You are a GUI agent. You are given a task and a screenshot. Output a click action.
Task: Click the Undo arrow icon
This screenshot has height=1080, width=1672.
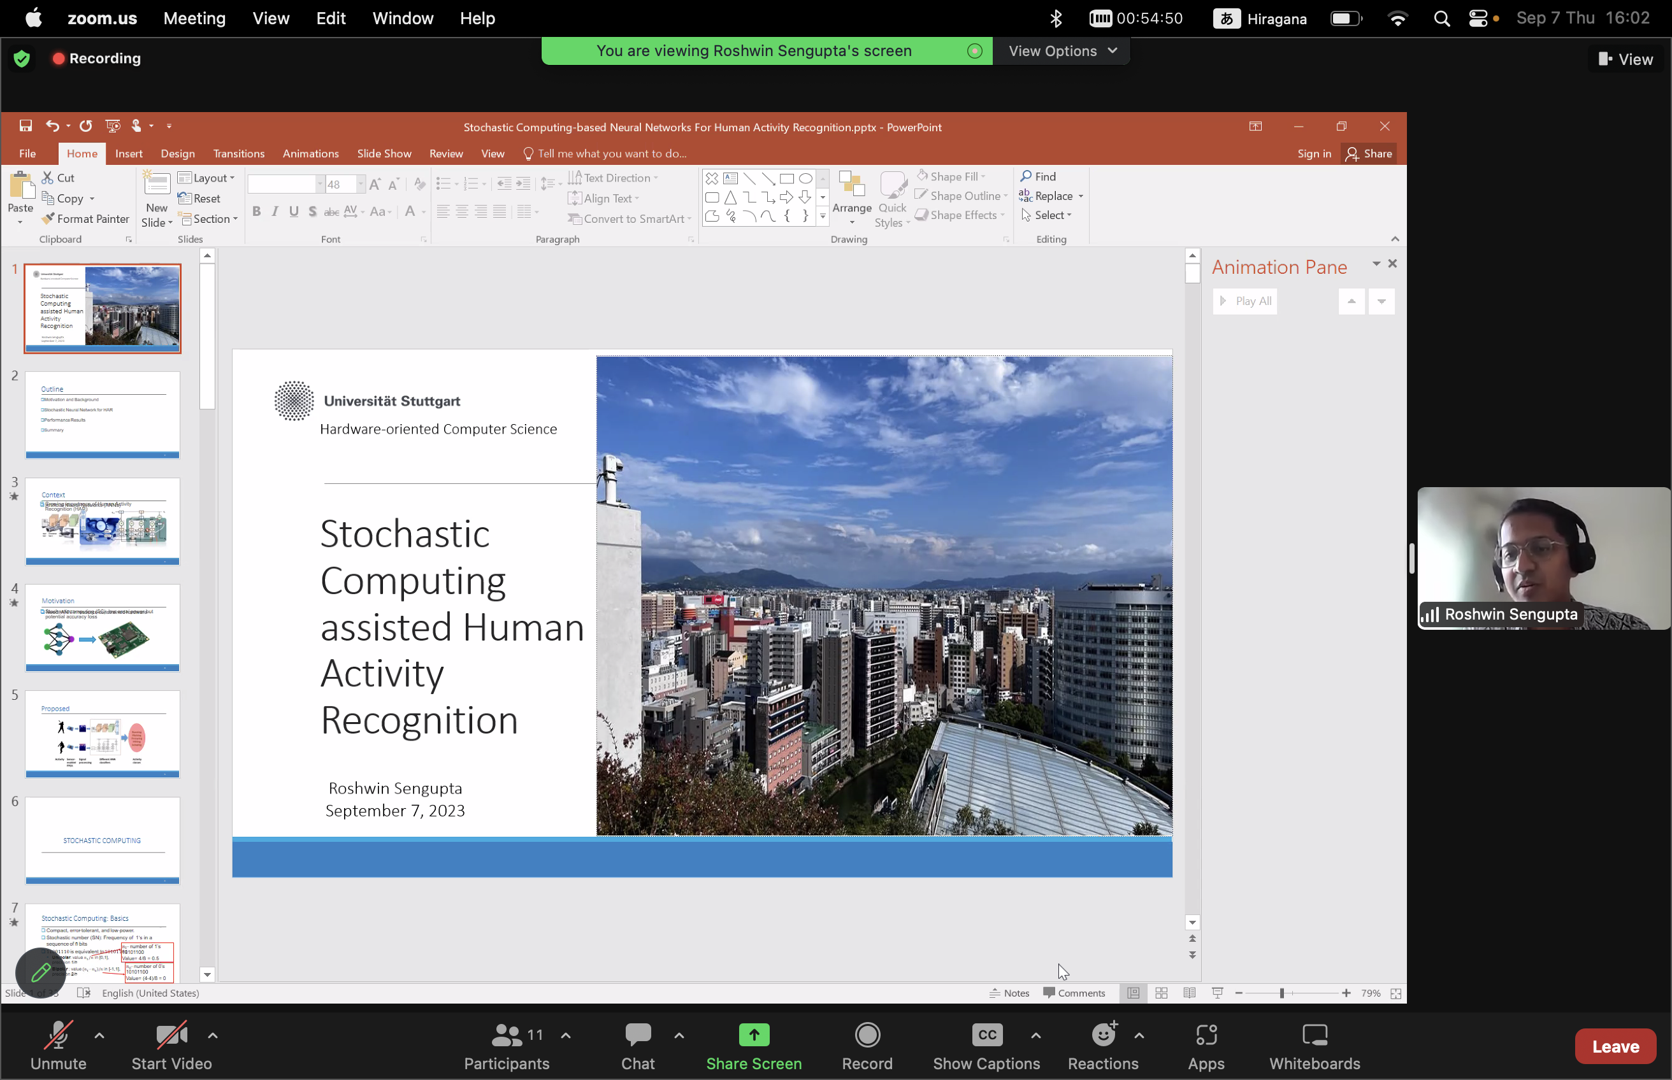click(53, 125)
